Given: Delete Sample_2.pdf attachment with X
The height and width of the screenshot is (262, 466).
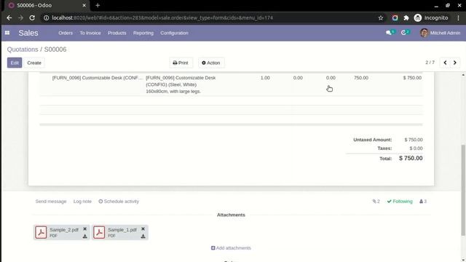Looking at the screenshot, I should pos(84,229).
